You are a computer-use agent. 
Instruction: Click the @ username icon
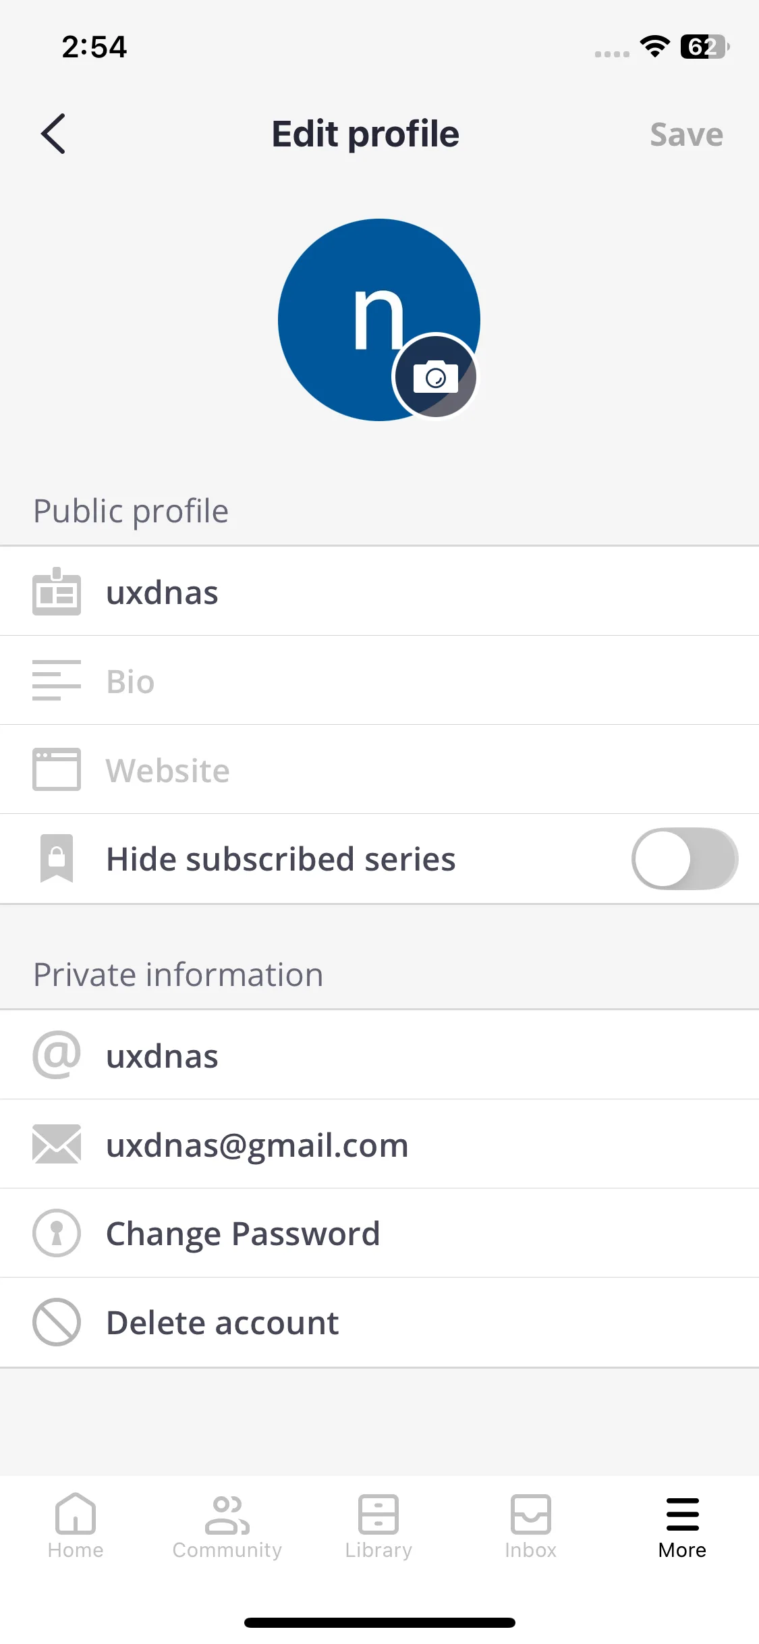click(57, 1055)
